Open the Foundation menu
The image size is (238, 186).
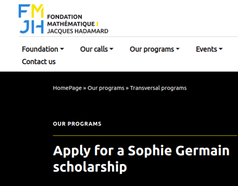40,49
